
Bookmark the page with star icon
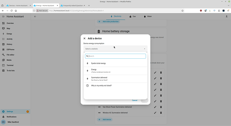(182, 11)
